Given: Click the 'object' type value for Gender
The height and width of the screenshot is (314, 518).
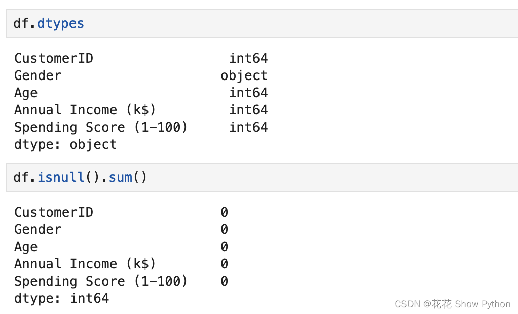Looking at the screenshot, I should click(244, 75).
